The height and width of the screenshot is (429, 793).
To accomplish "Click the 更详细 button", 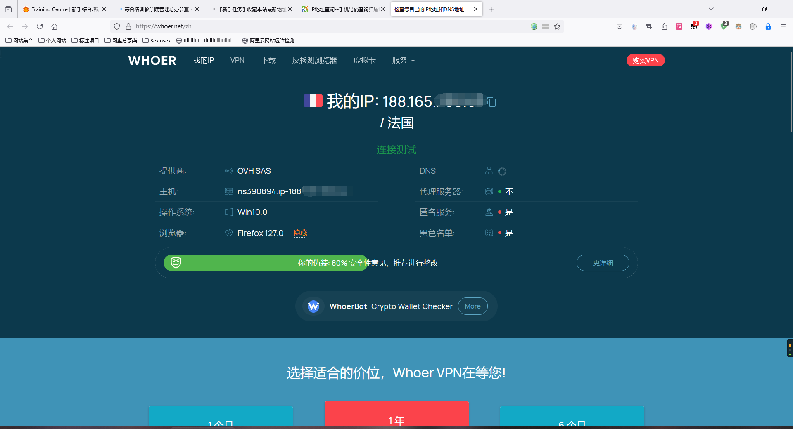I will coord(603,263).
